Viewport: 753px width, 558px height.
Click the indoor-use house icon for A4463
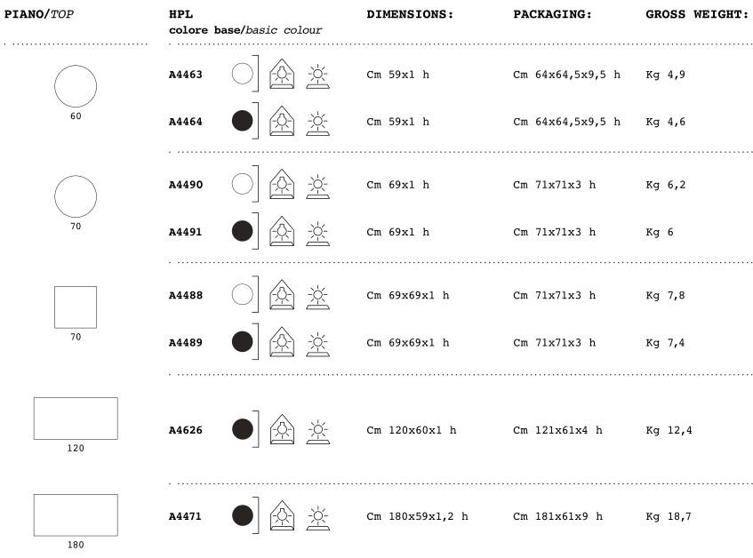click(x=281, y=74)
